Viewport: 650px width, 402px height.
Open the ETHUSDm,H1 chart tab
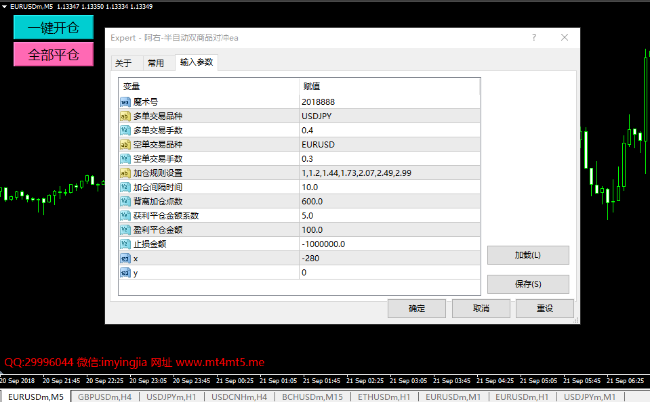(384, 397)
